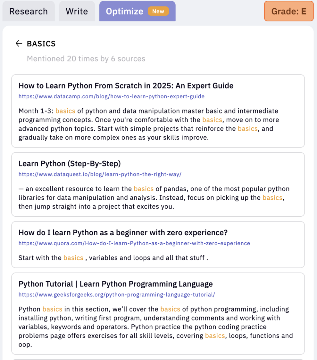Viewport: 317px width, 360px height.
Task: Click highlighted 'basics' after 'reinforce the'
Action: point(248,129)
